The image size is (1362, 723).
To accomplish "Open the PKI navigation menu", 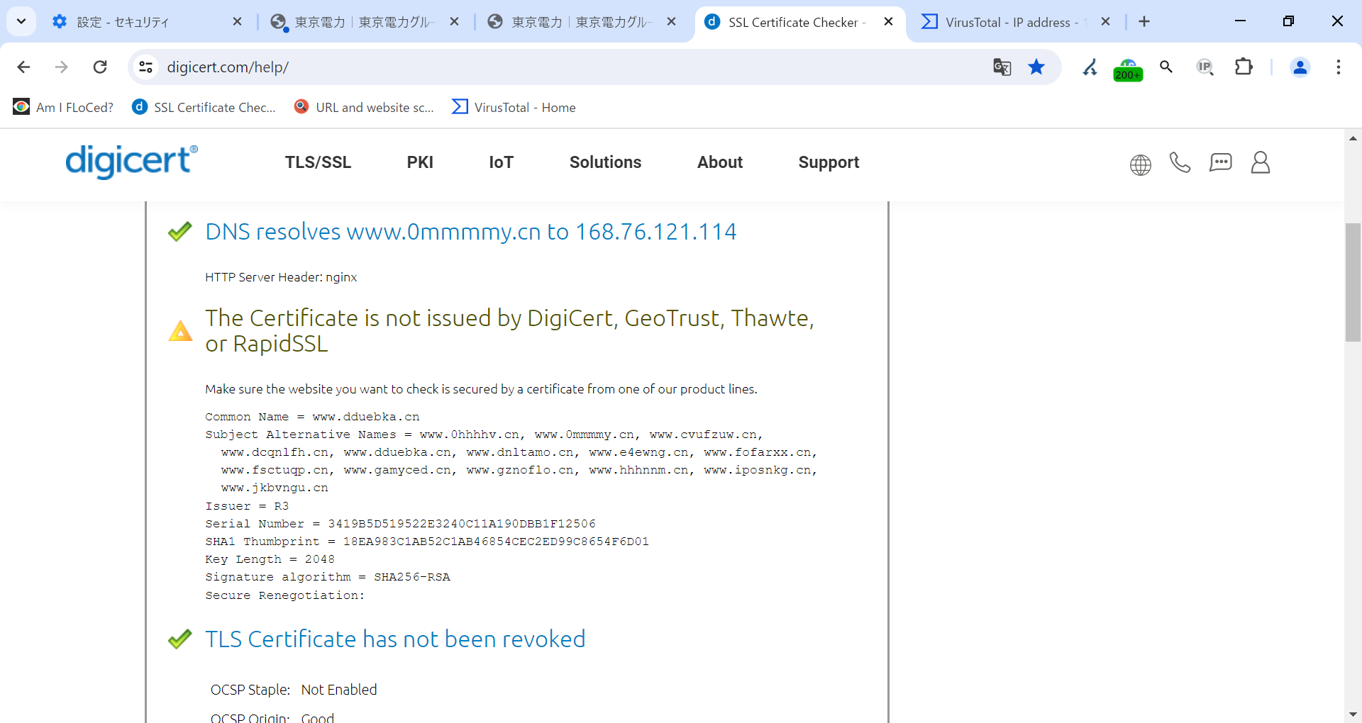I will click(x=420, y=162).
